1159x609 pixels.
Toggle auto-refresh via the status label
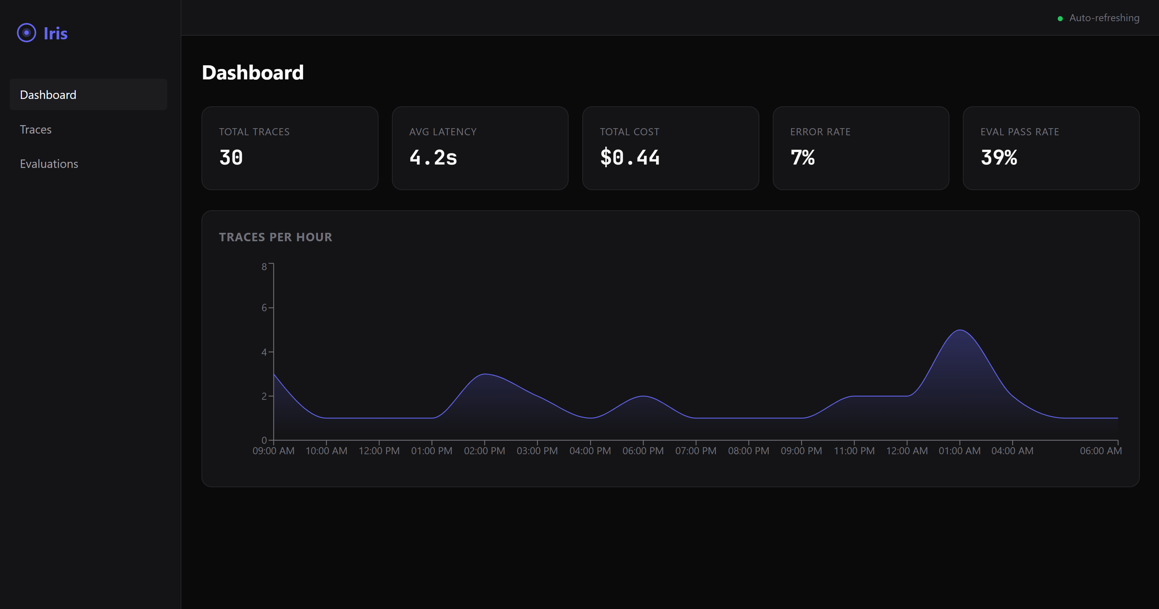pos(1104,17)
